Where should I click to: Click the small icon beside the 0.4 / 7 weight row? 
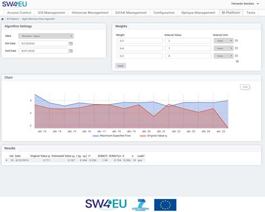pos(236,48)
